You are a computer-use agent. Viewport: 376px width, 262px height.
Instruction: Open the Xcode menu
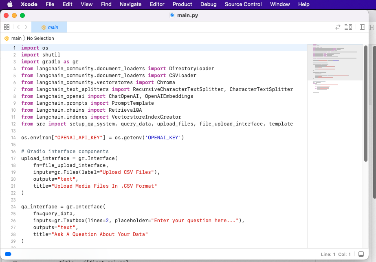(x=29, y=4)
